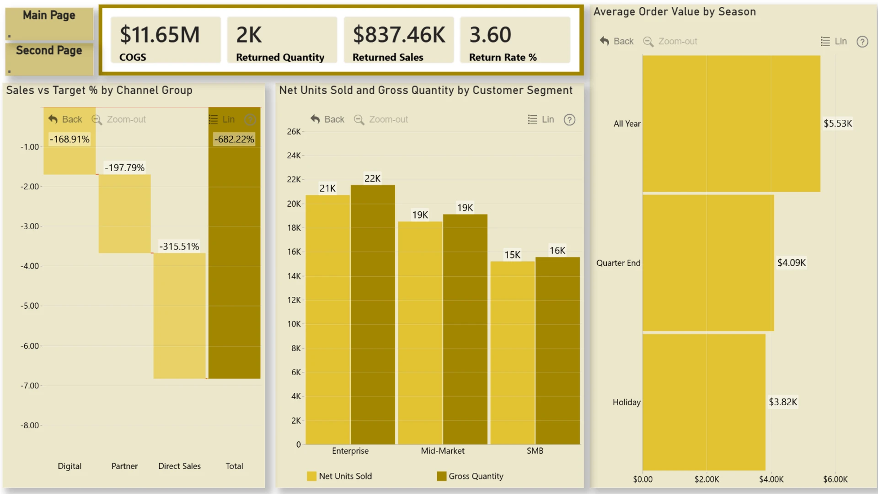Click Back arrow icon in Sales vs Target chart
Image resolution: width=878 pixels, height=494 pixels.
click(x=53, y=119)
